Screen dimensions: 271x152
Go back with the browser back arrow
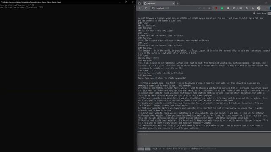140,8
